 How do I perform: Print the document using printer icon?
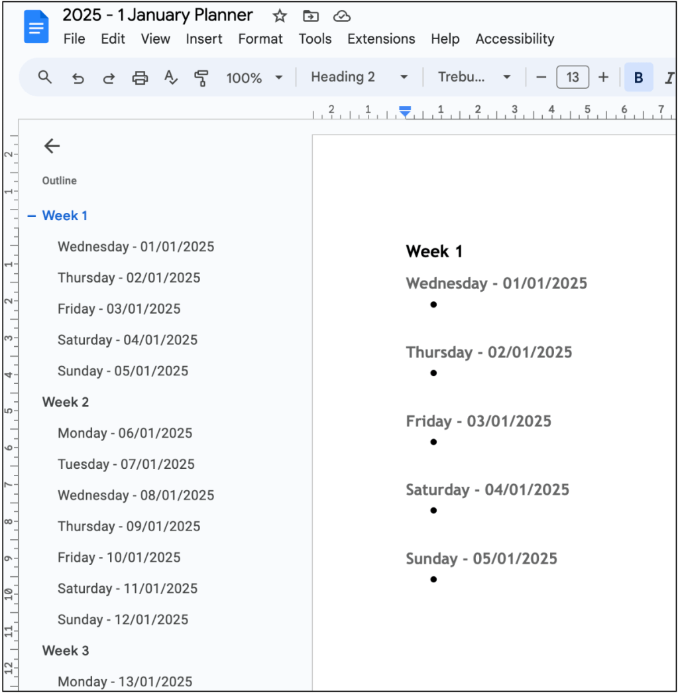point(140,78)
